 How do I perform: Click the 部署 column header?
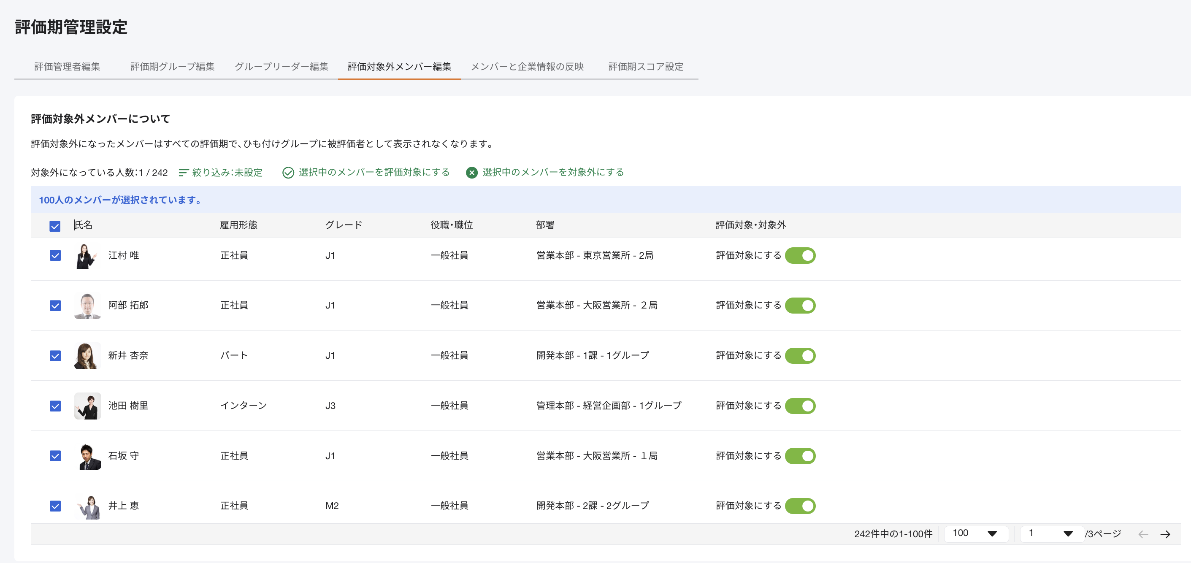pos(545,225)
